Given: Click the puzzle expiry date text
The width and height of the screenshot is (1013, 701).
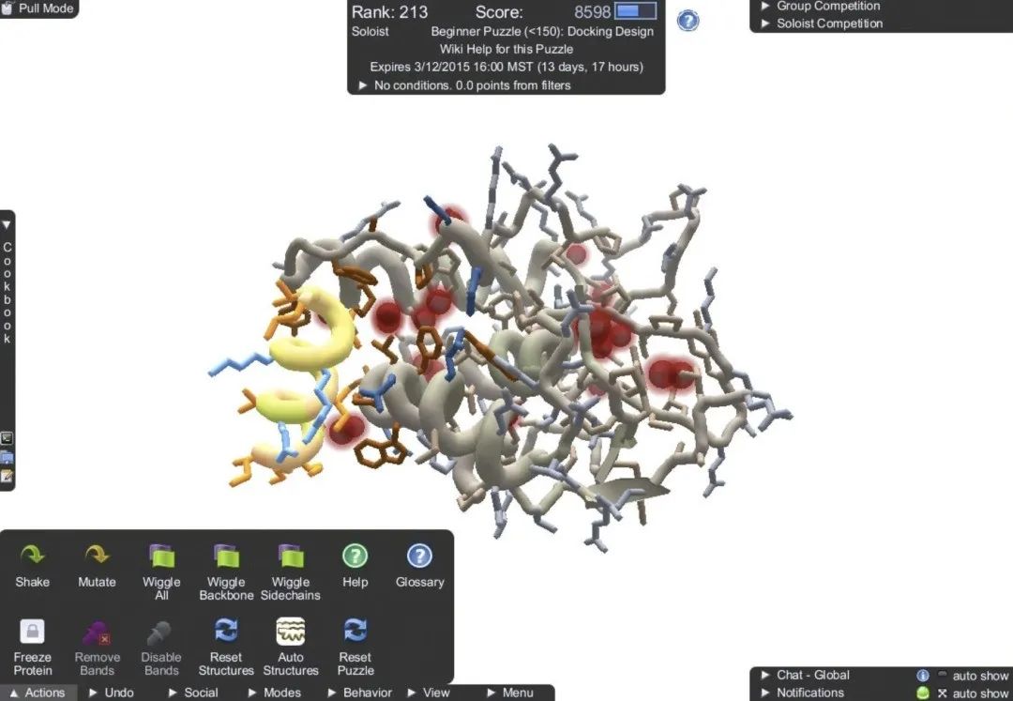Looking at the screenshot, I should 506,68.
